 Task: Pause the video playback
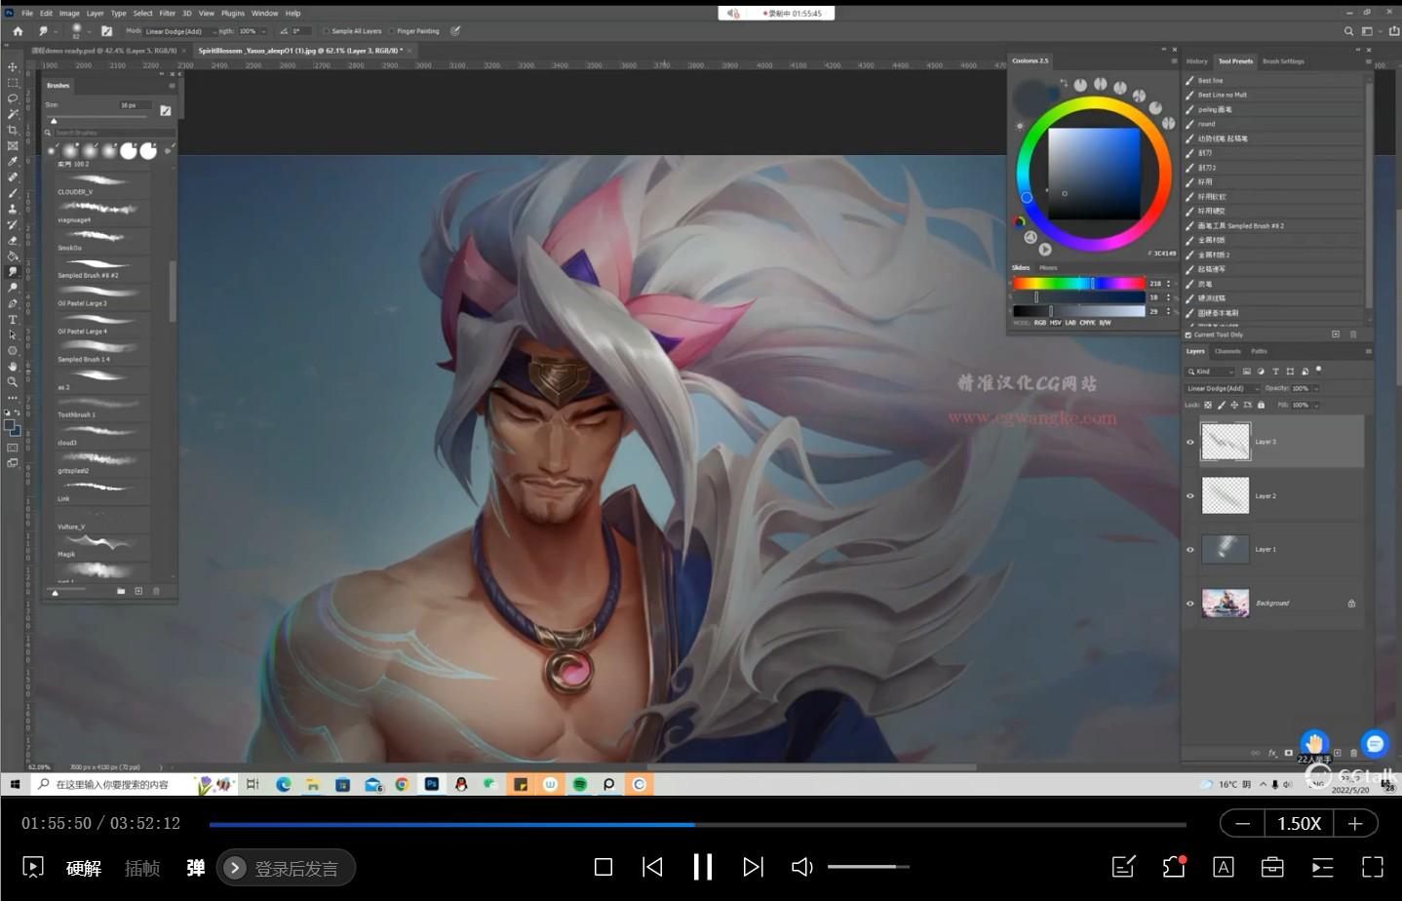click(x=702, y=866)
